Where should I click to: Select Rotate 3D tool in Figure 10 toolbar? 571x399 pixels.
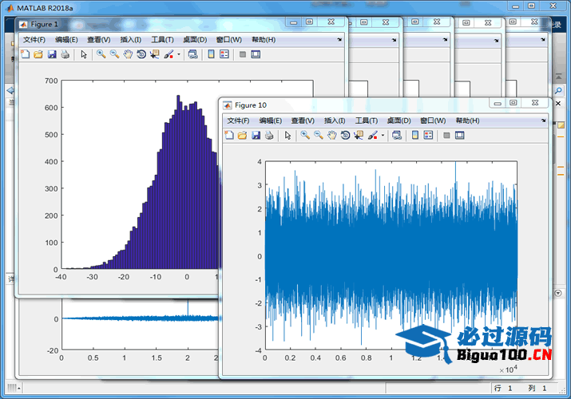tap(345, 136)
